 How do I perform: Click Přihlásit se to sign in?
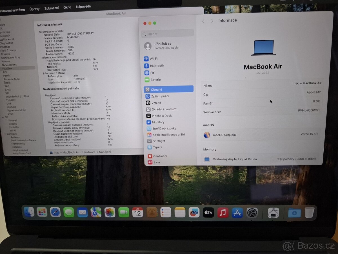pos(163,44)
